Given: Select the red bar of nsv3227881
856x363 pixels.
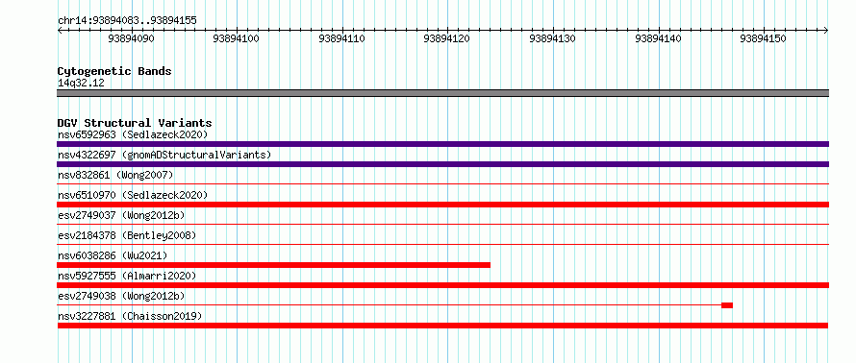Looking at the screenshot, I should tap(442, 326).
